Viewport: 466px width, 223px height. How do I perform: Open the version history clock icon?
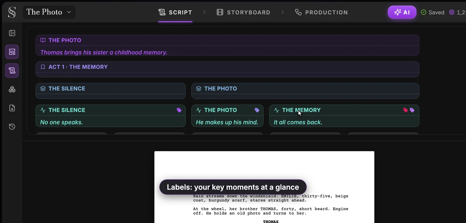coord(12,126)
